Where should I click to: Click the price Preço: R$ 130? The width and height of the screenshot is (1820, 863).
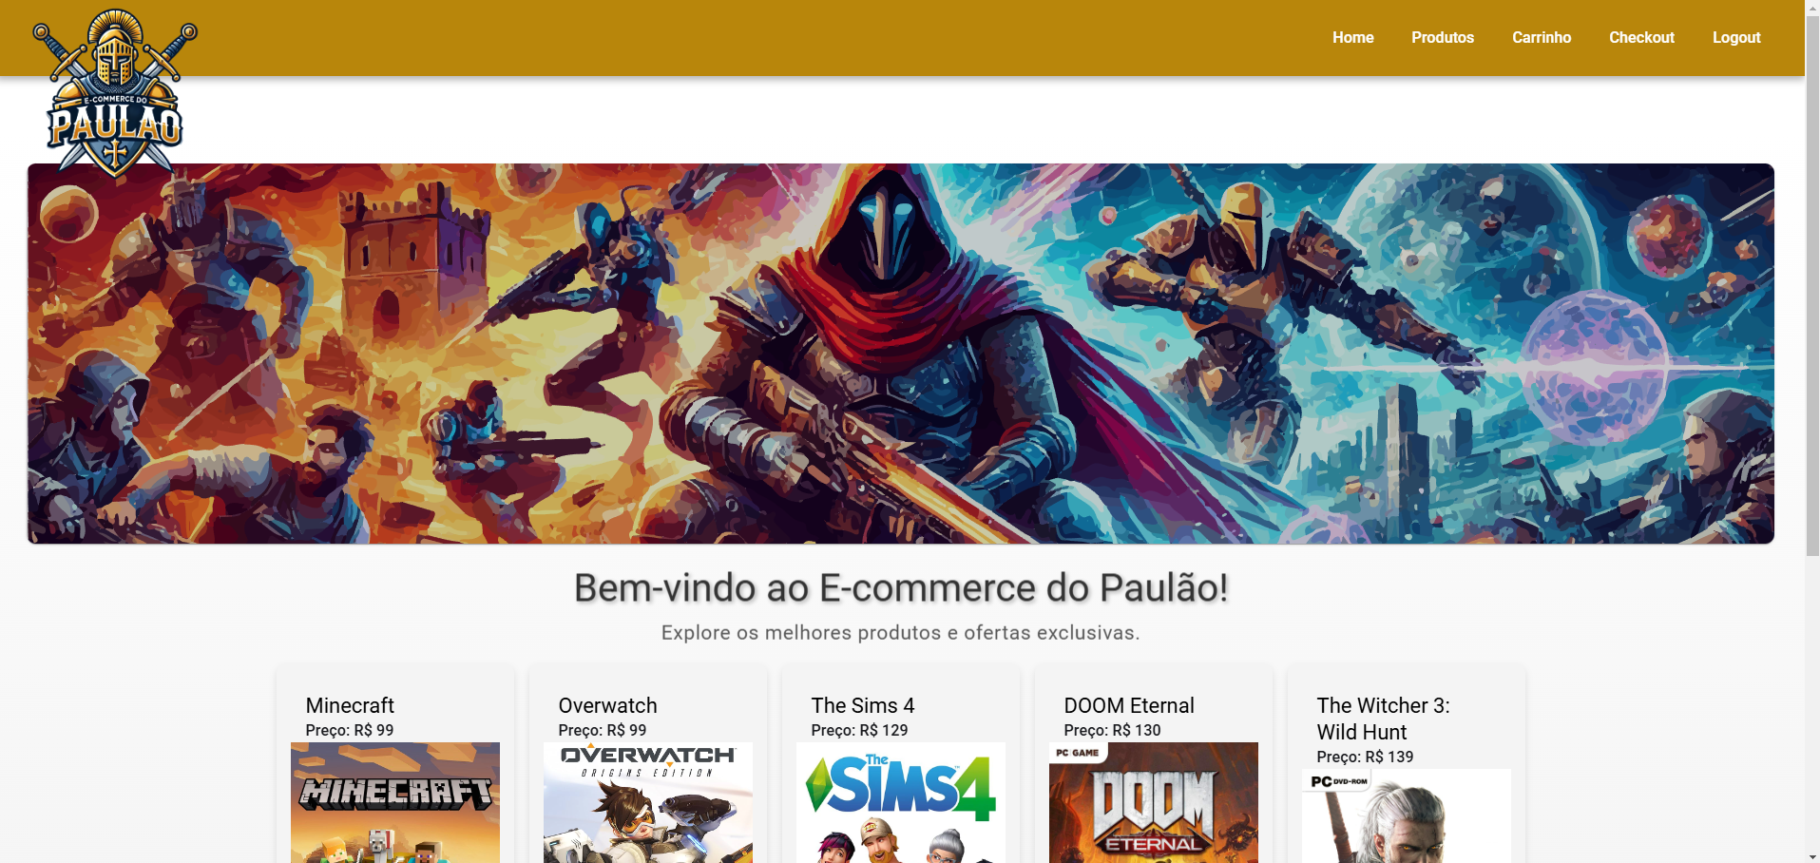click(x=1112, y=730)
